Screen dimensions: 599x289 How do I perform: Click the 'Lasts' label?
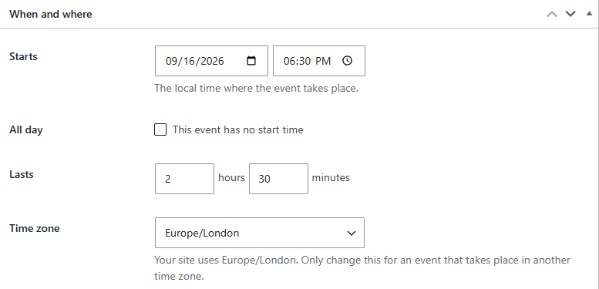22,174
